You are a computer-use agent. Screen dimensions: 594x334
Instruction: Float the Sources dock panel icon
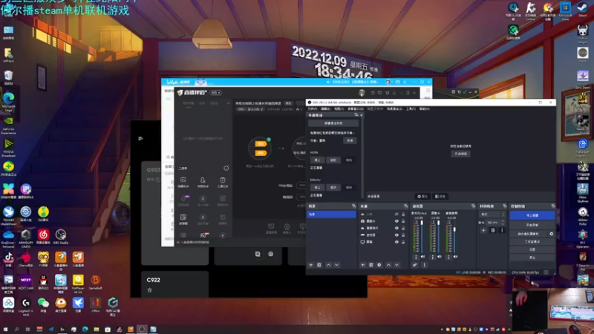coord(405,206)
